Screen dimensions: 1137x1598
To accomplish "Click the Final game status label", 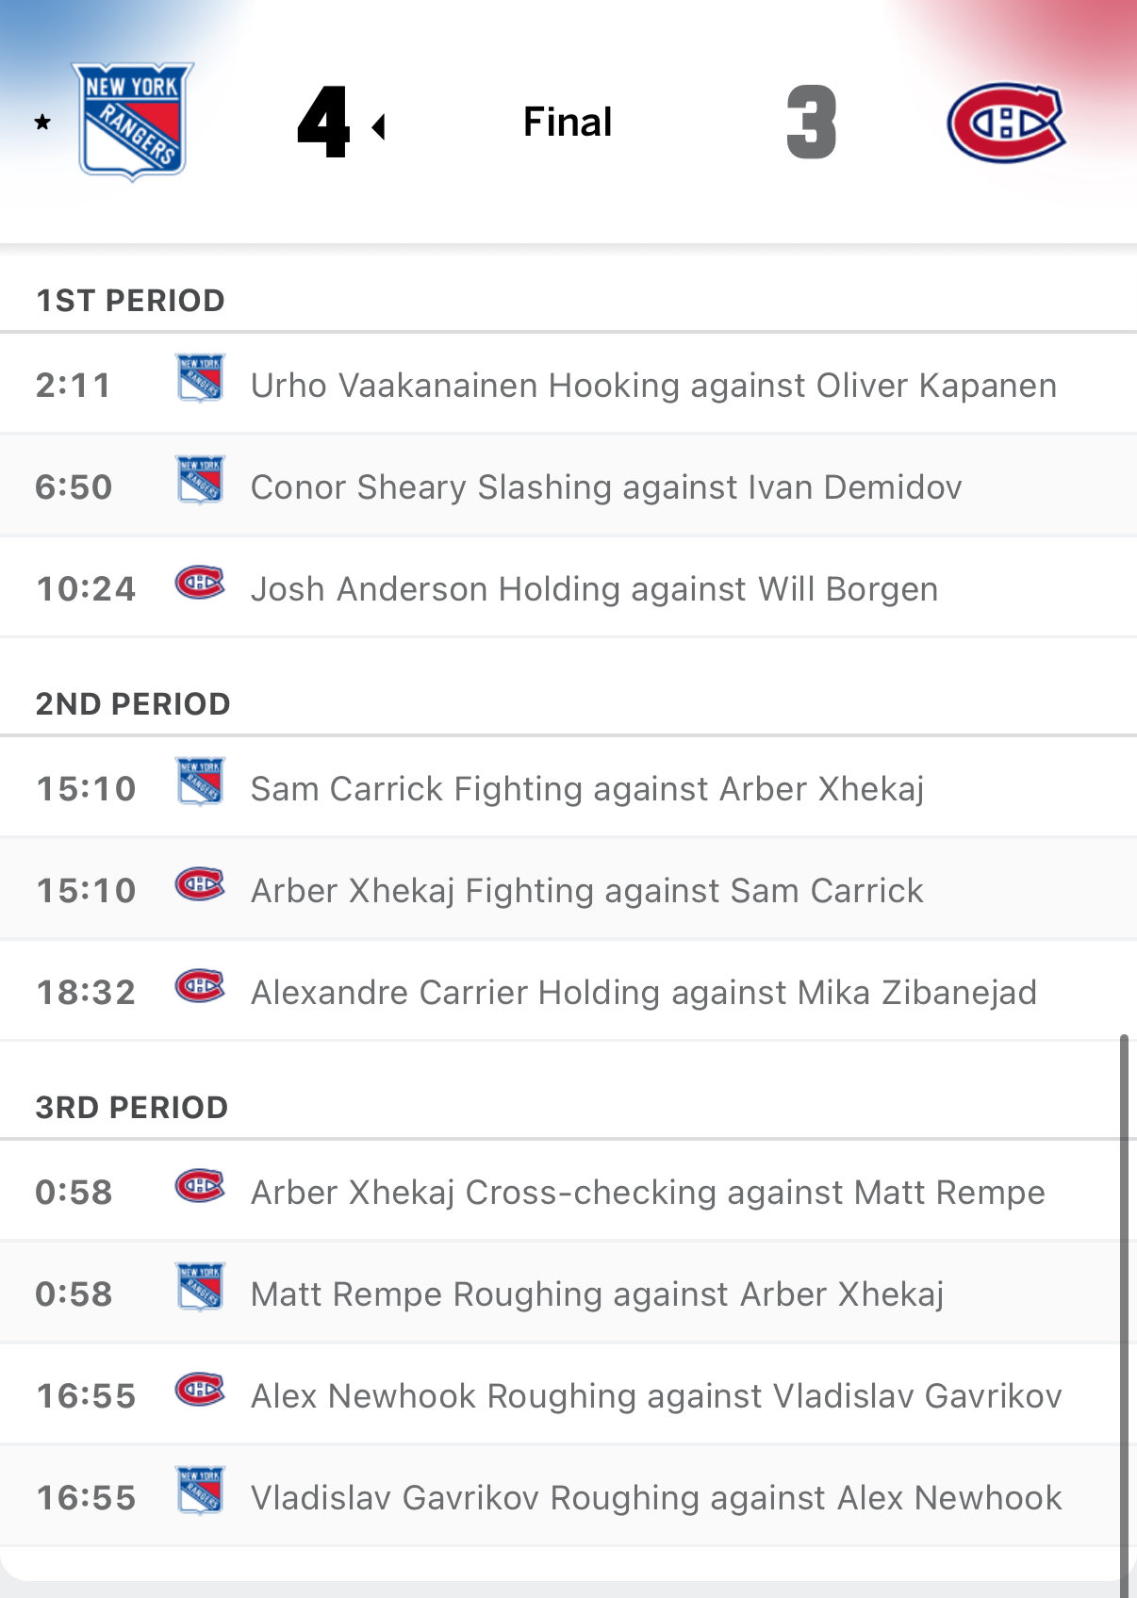I will point(568,123).
